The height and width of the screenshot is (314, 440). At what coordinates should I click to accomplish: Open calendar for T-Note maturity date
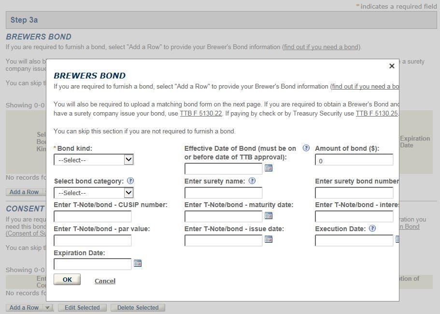269,216
